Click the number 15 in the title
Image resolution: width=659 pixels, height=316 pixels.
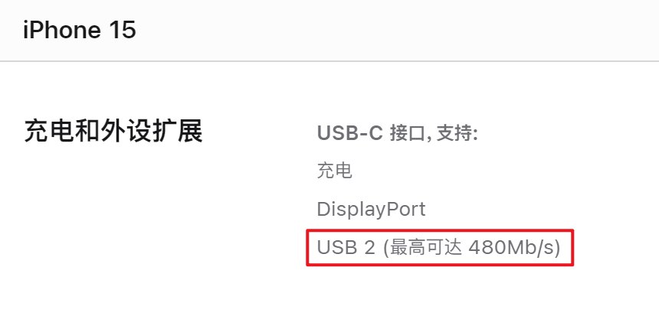123,30
